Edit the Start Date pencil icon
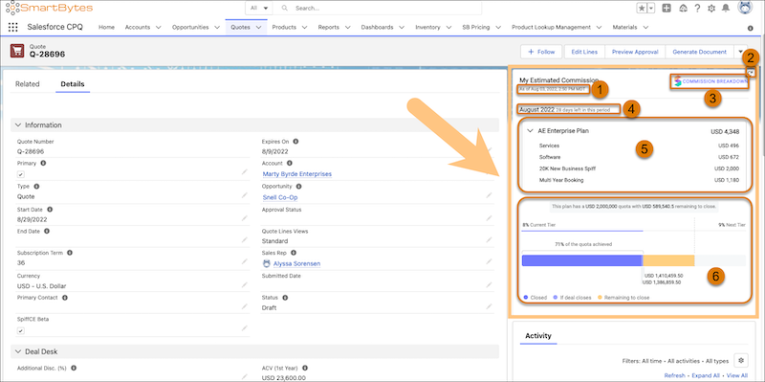This screenshot has height=382, width=765. pyautogui.click(x=245, y=218)
